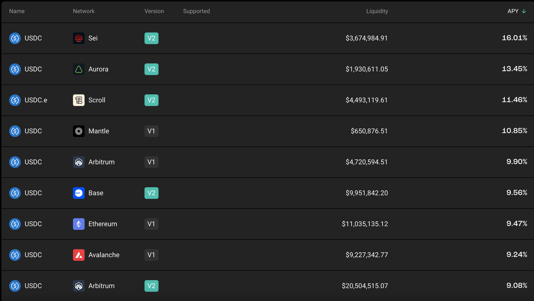
Task: Click the Mantle network icon
Action: pos(79,131)
